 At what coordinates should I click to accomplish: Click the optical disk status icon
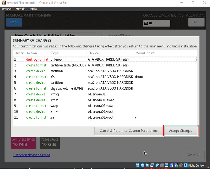143,165
